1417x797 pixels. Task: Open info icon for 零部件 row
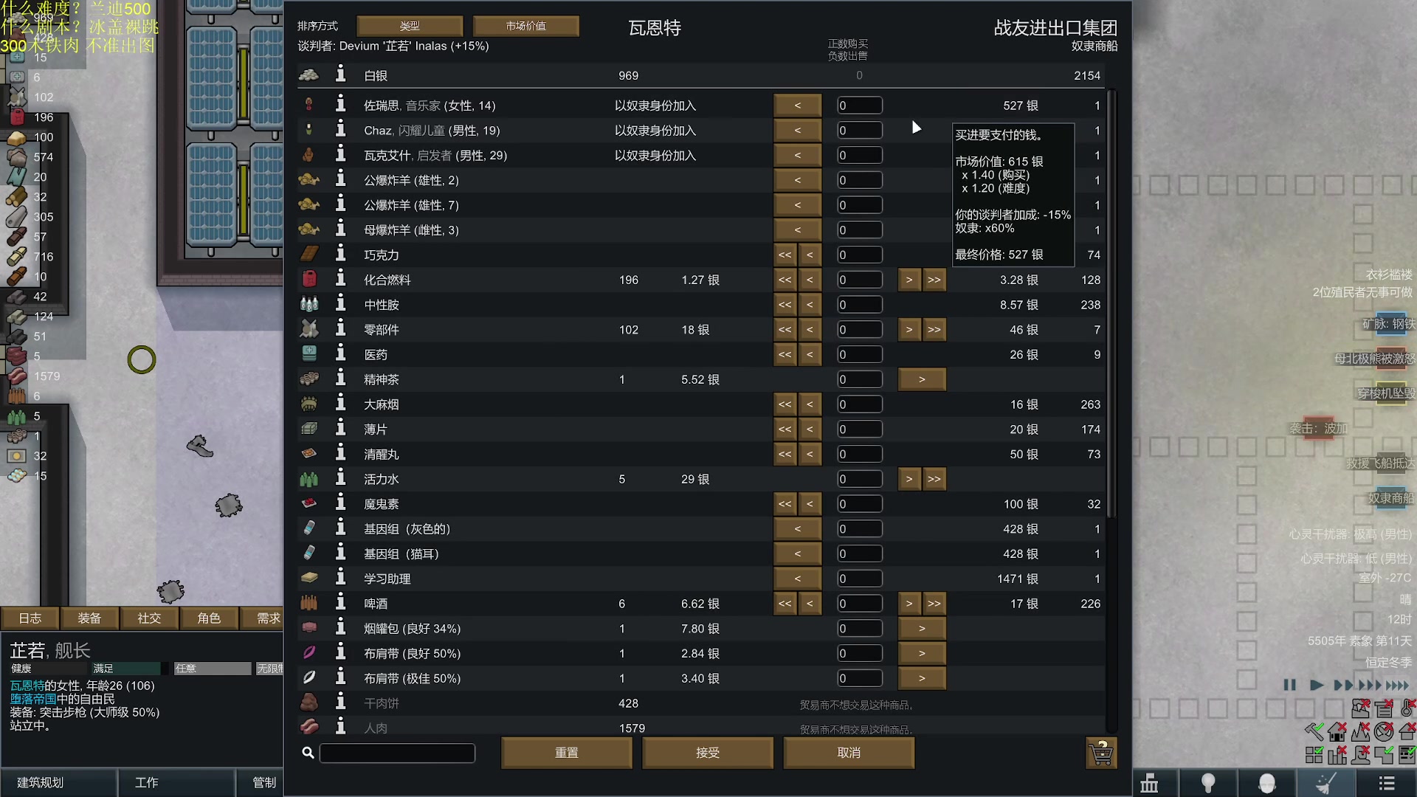(340, 329)
